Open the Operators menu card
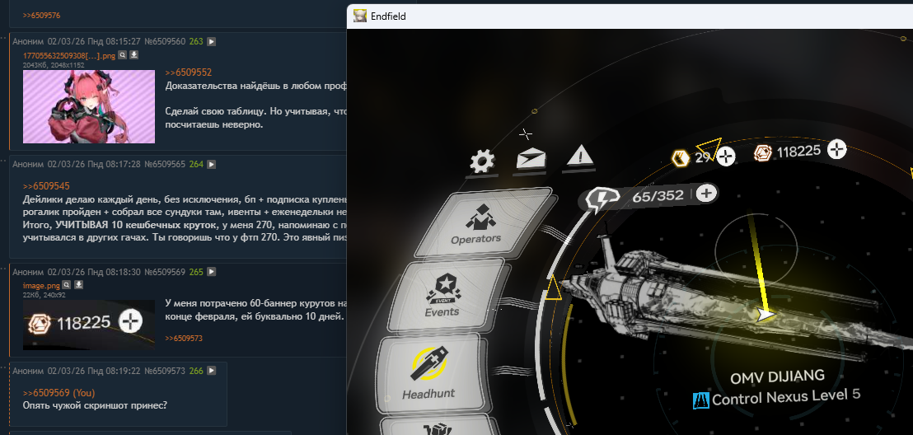Image resolution: width=913 pixels, height=435 pixels. click(486, 223)
